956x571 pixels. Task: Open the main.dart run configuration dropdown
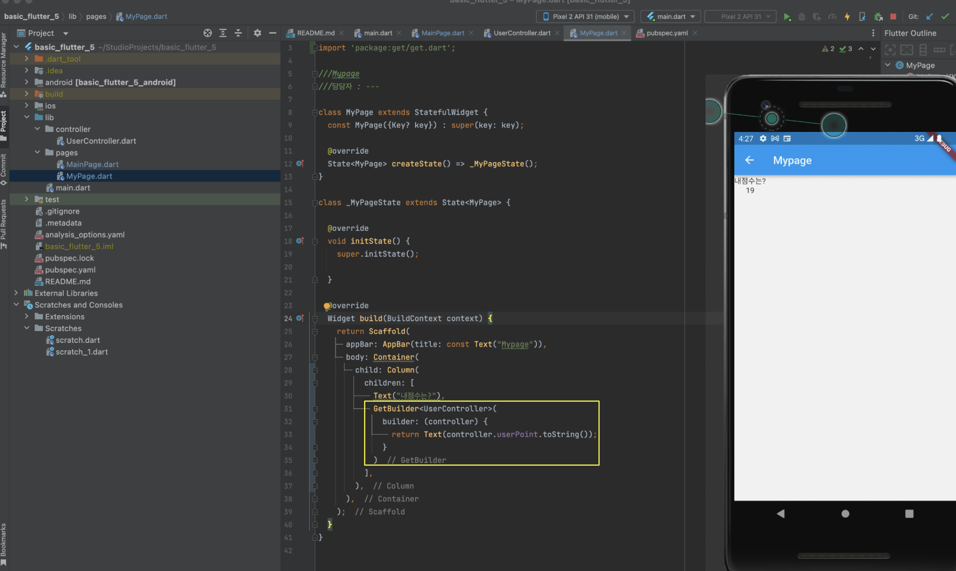[671, 17]
